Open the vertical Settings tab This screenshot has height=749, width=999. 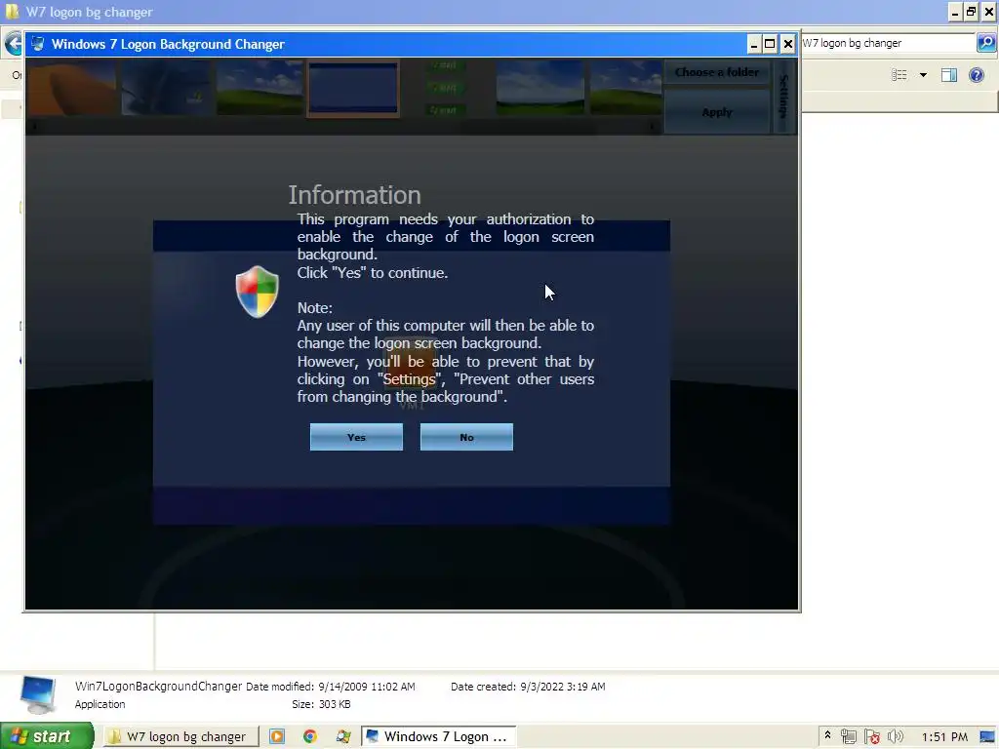[x=784, y=97]
